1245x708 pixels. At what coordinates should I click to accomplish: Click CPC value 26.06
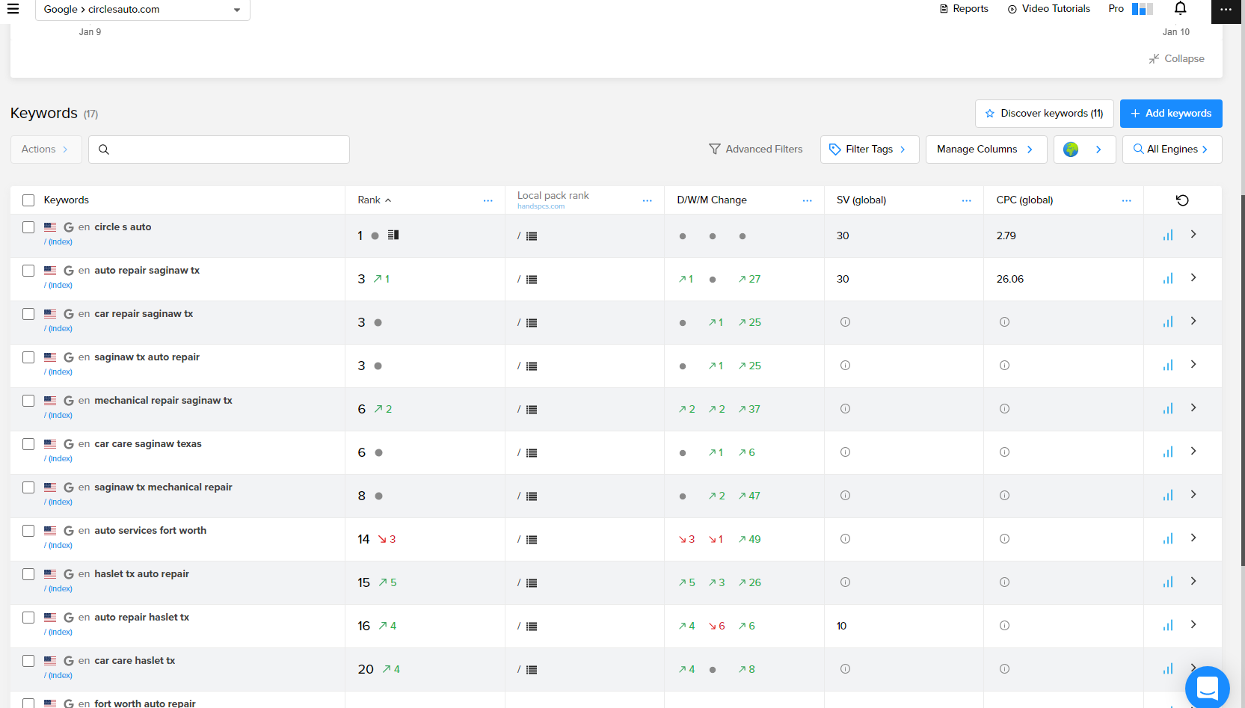coord(1010,279)
